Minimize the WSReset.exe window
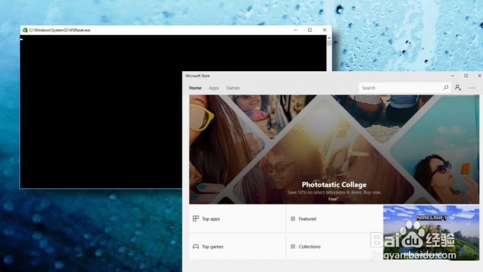Image resolution: width=483 pixels, height=272 pixels. 295,30
